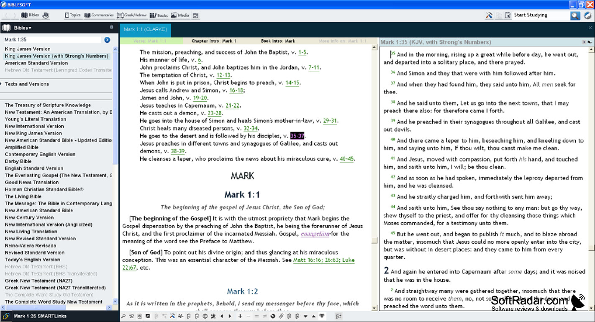
Task: Click the euangelion Greek word link
Action: pos(315,234)
